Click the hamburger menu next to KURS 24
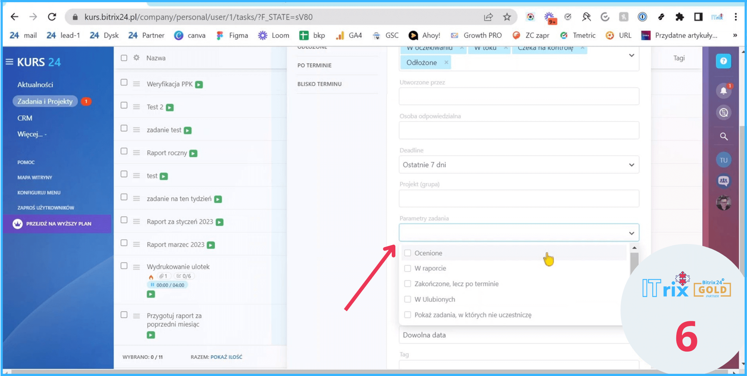This screenshot has height=376, width=747. click(x=9, y=62)
